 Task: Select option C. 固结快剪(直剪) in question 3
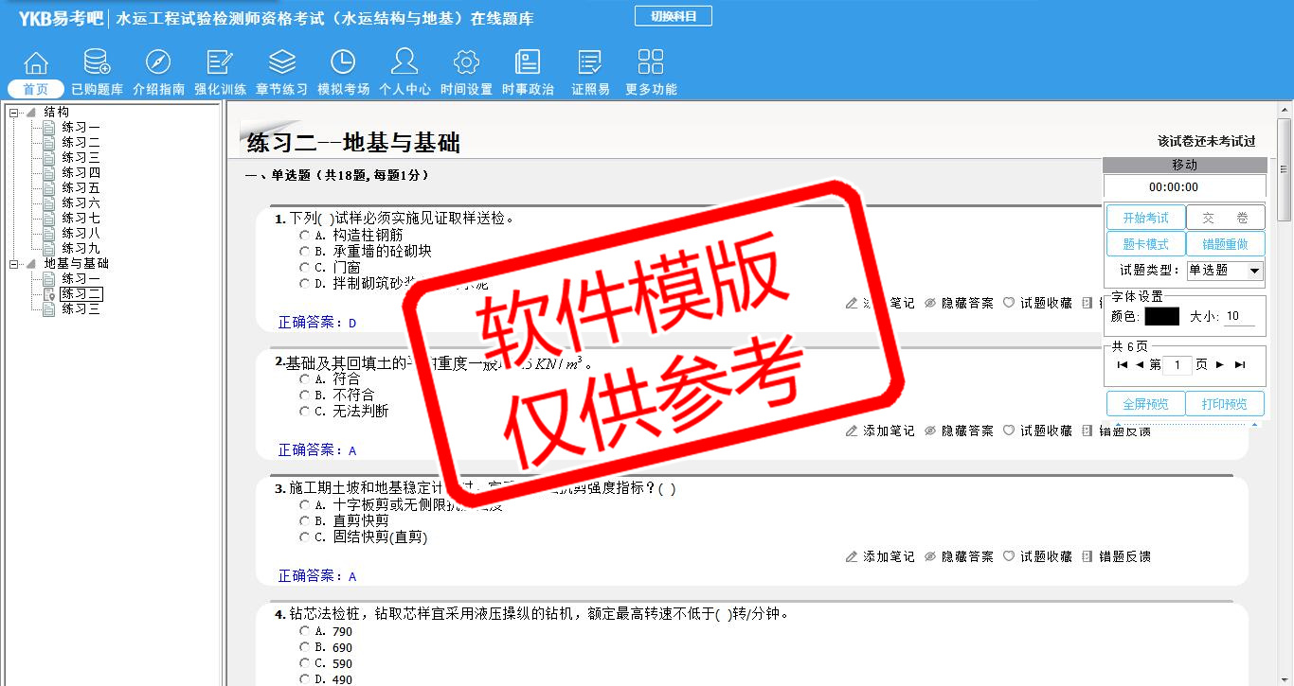point(304,537)
